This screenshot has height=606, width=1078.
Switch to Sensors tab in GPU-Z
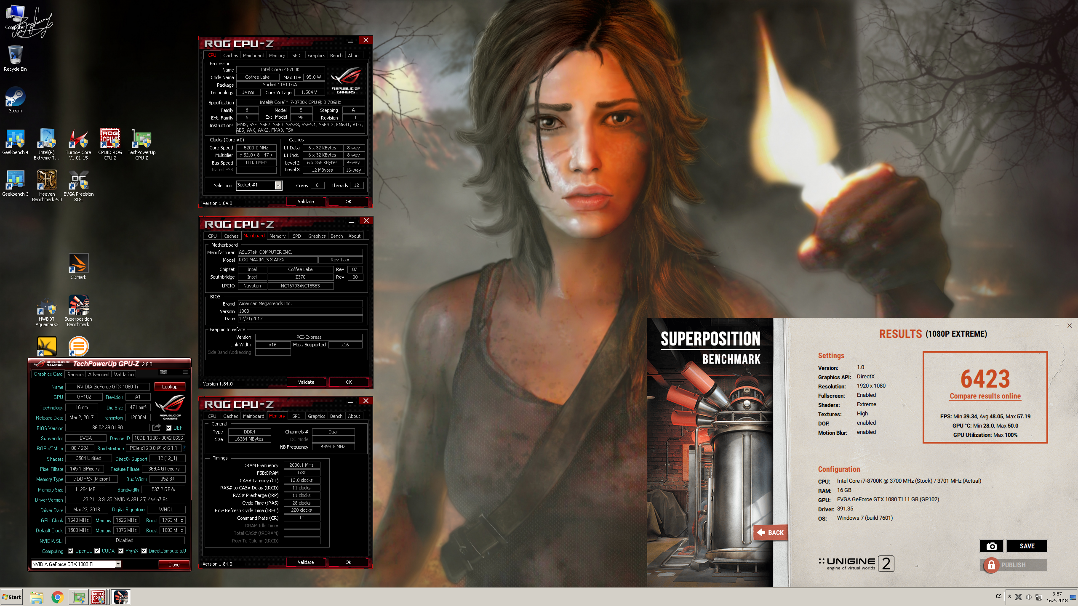click(75, 375)
